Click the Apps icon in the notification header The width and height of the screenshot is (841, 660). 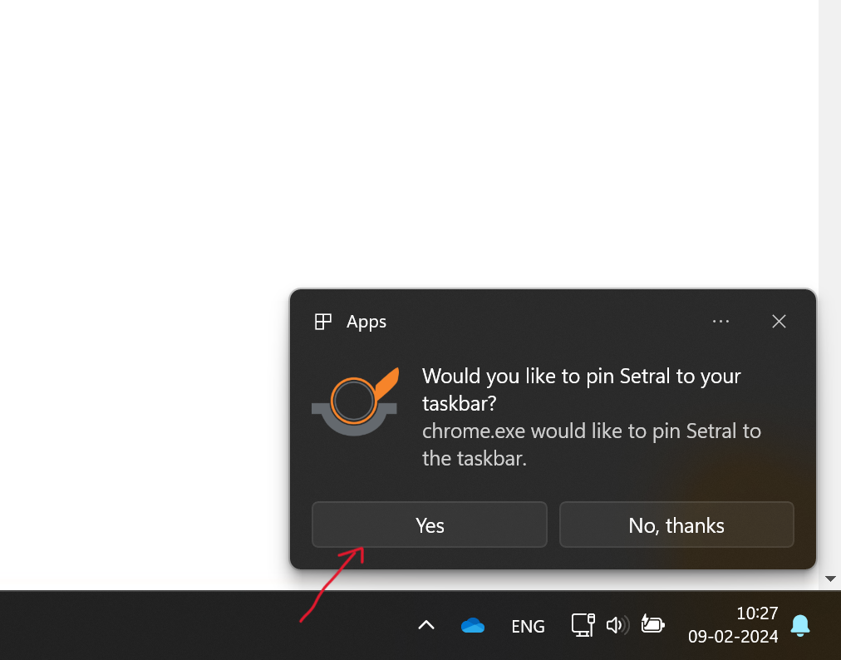pos(322,321)
